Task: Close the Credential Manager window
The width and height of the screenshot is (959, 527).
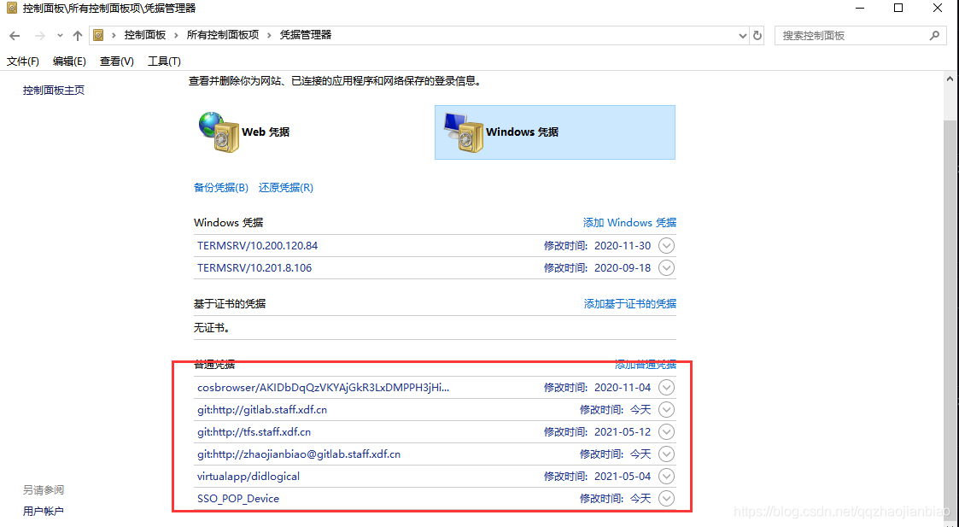Action: click(938, 9)
